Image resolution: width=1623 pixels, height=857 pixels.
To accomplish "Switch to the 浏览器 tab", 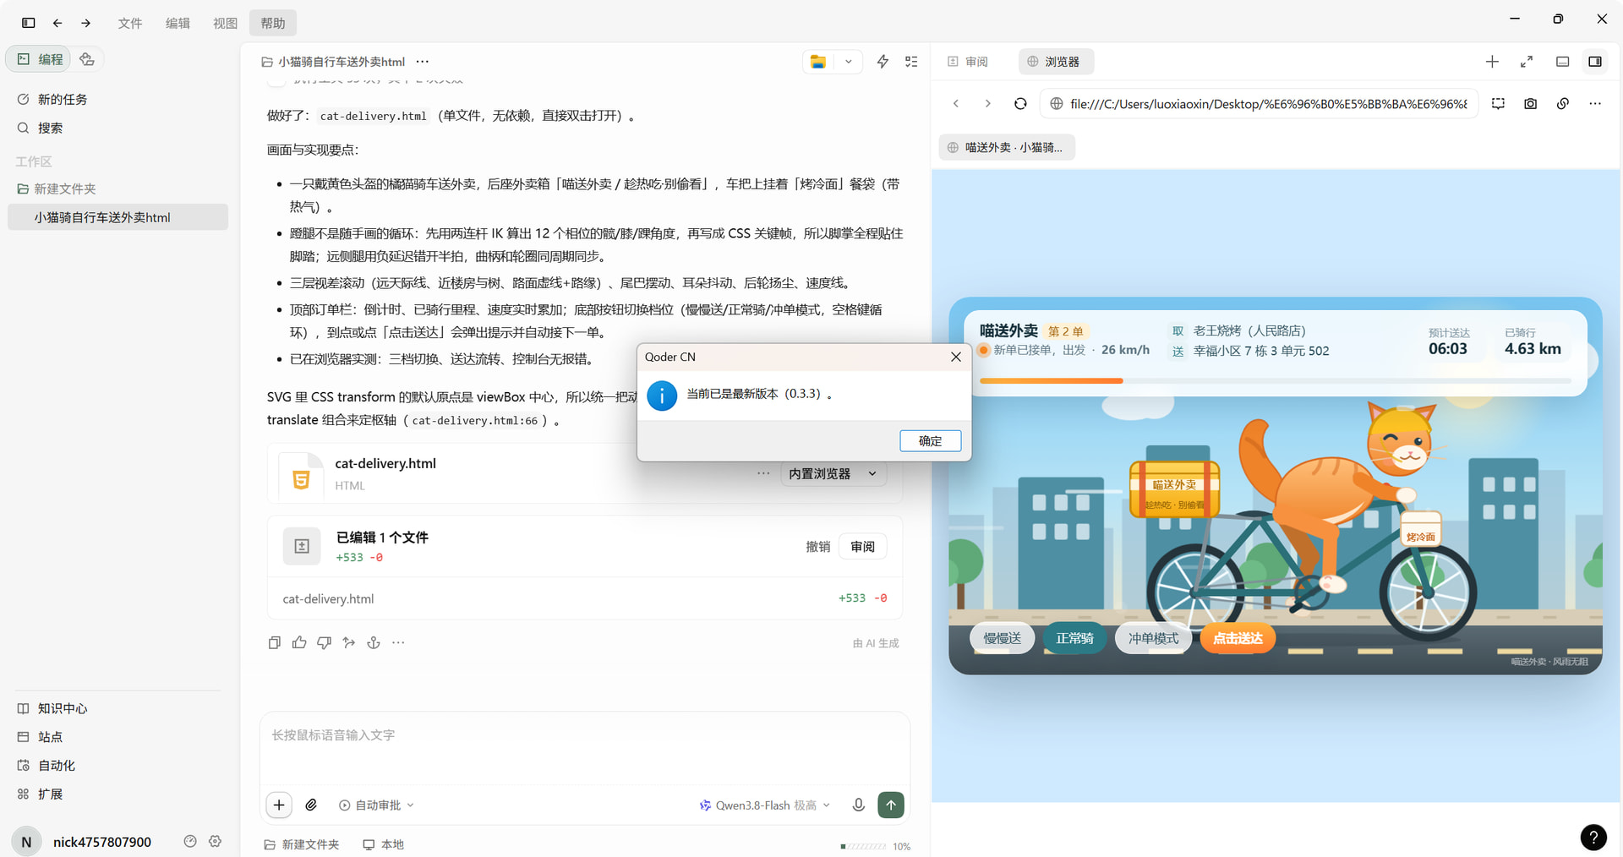I will (1055, 62).
